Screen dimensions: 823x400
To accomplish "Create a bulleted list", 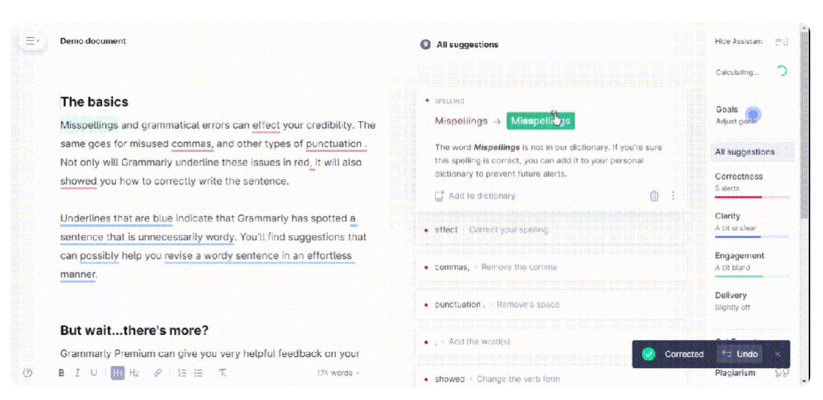I will point(199,373).
